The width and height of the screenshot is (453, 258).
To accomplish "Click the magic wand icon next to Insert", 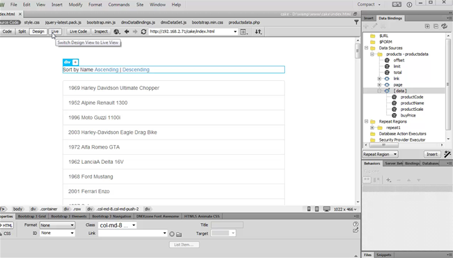I will [x=447, y=154].
